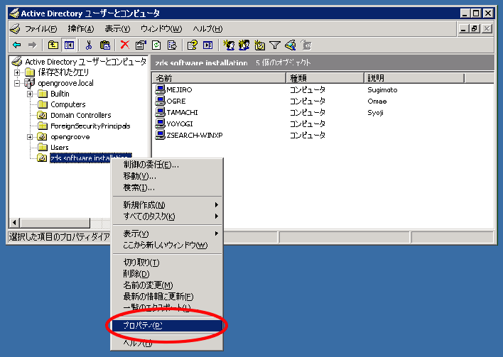Click the action pane toggle icon
Viewport: 503px width, 357px height.
point(208,45)
